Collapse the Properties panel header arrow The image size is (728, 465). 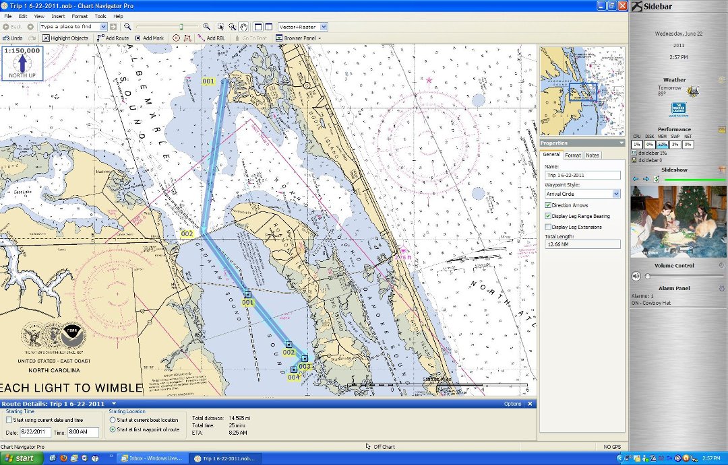(x=621, y=143)
